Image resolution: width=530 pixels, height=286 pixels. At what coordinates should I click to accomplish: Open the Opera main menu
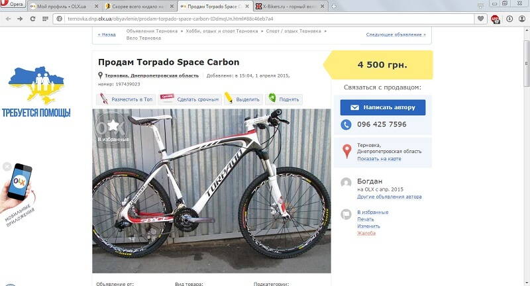13,4
